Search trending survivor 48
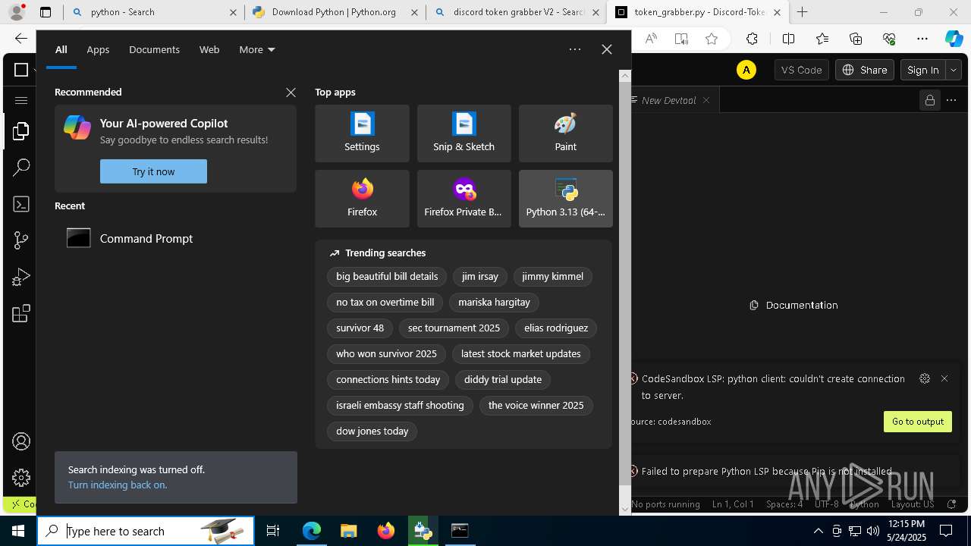Viewport: 971px width, 546px height. (x=360, y=328)
